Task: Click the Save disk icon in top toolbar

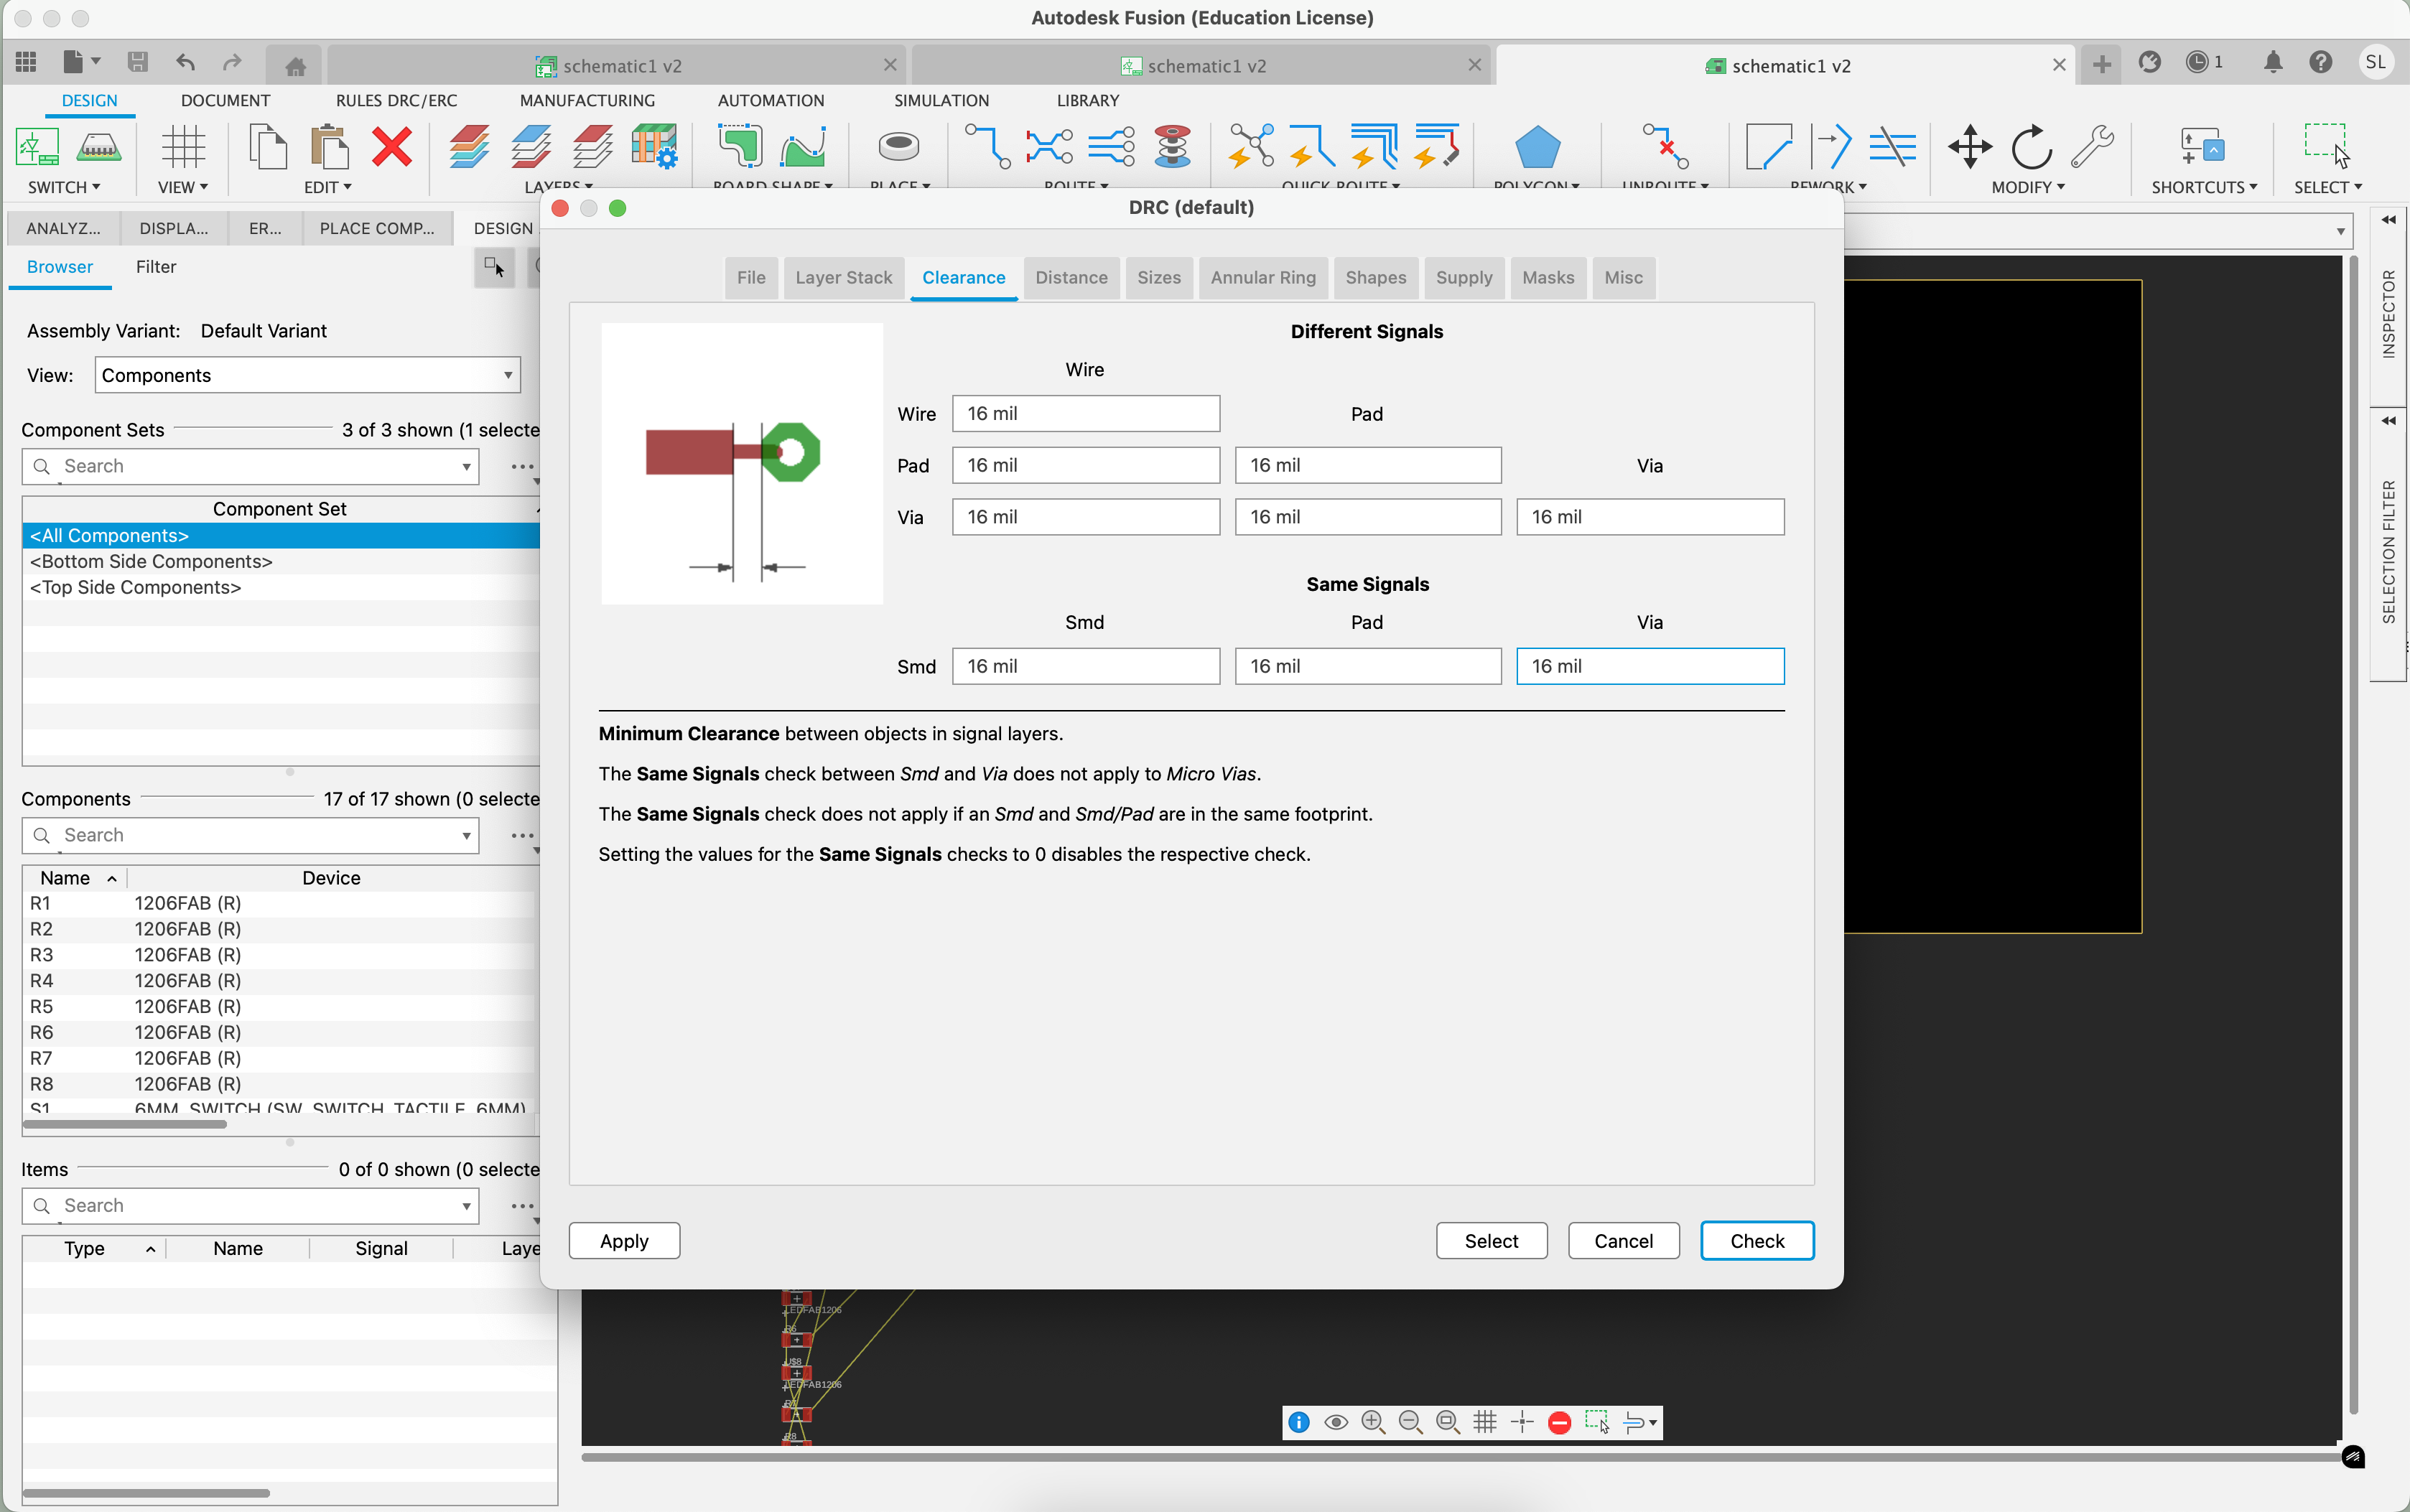Action: pos(138,63)
